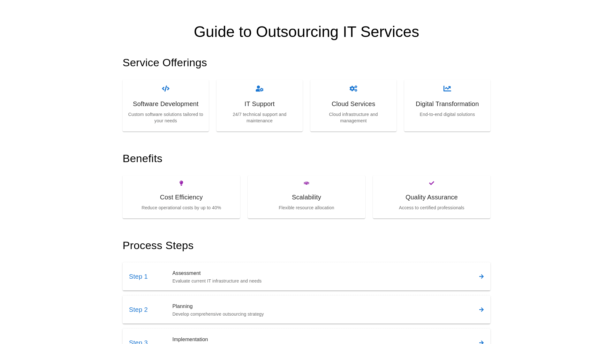This screenshot has width=613, height=344.
Task: Click the Quality Assurance benefit description
Action: 431,208
